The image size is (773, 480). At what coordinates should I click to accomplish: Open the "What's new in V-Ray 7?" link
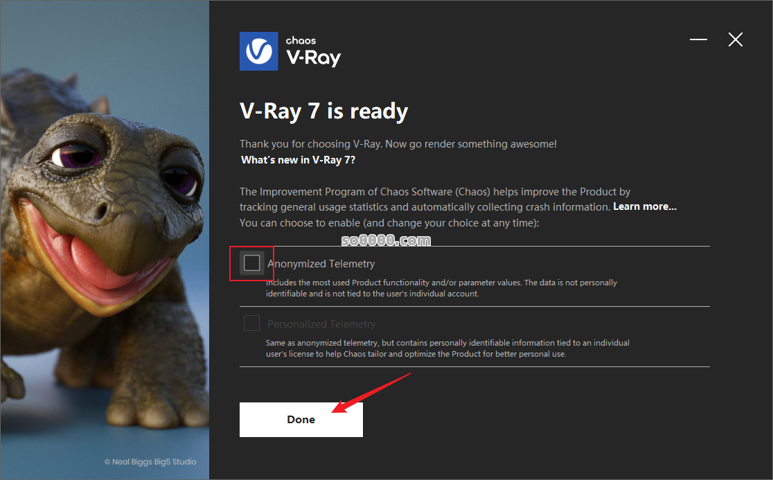(298, 160)
